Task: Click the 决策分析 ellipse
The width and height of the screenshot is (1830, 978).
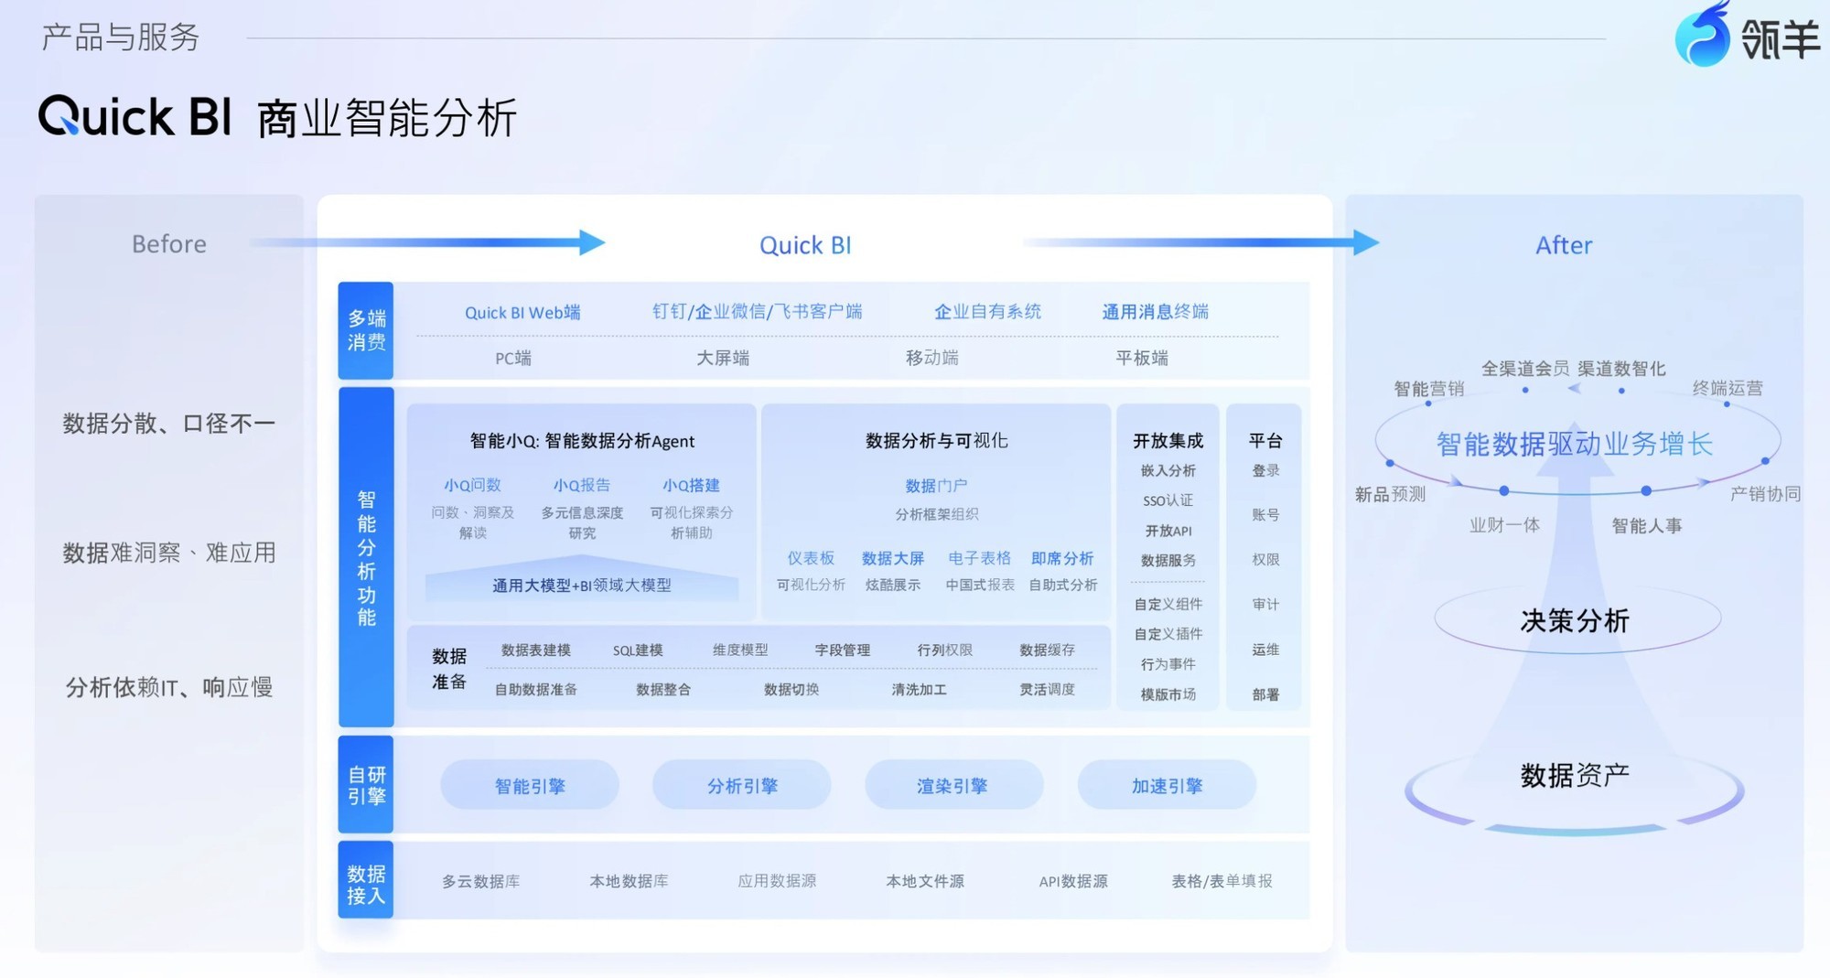Action: (1576, 620)
